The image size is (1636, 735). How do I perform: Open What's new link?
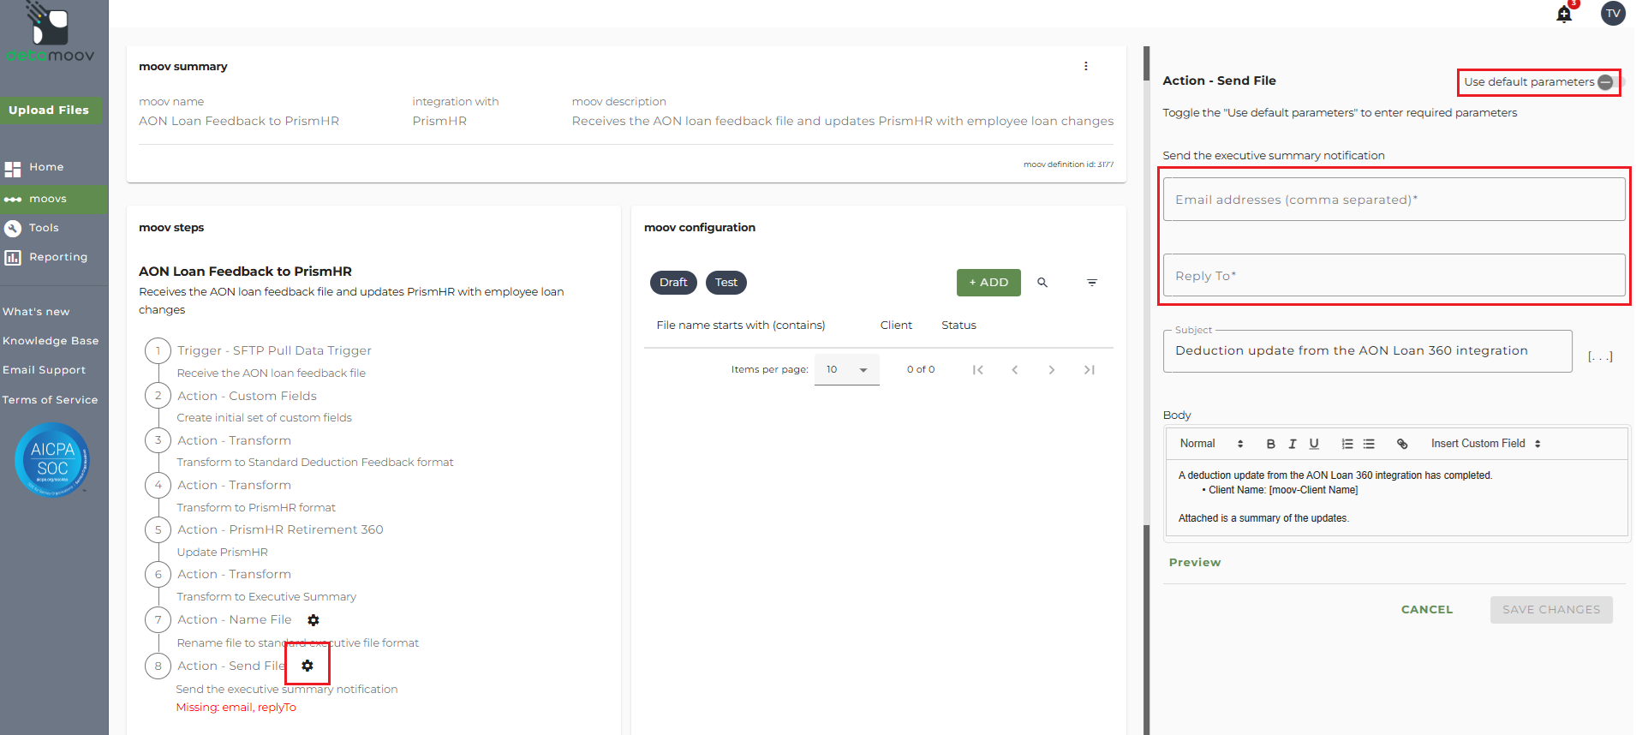click(36, 312)
